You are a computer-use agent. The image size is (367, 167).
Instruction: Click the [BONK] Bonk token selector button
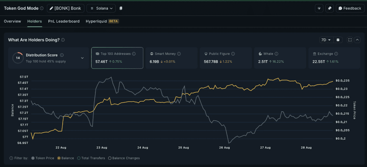pyautogui.click(x=65, y=8)
